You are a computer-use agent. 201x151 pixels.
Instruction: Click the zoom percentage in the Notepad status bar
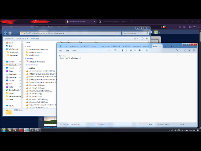click(x=150, y=125)
